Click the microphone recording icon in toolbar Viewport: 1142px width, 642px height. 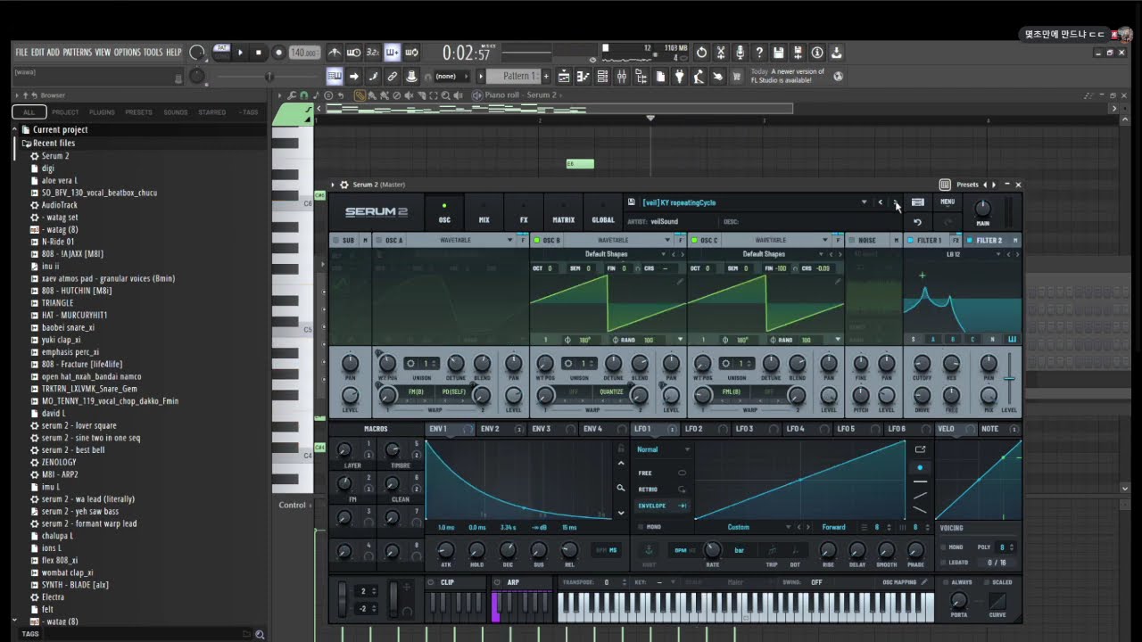(740, 53)
